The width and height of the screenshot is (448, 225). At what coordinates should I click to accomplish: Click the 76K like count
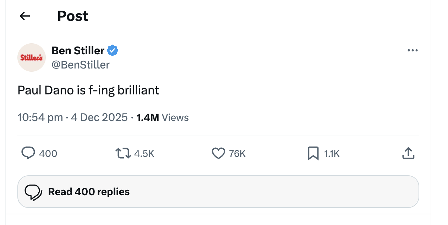237,153
